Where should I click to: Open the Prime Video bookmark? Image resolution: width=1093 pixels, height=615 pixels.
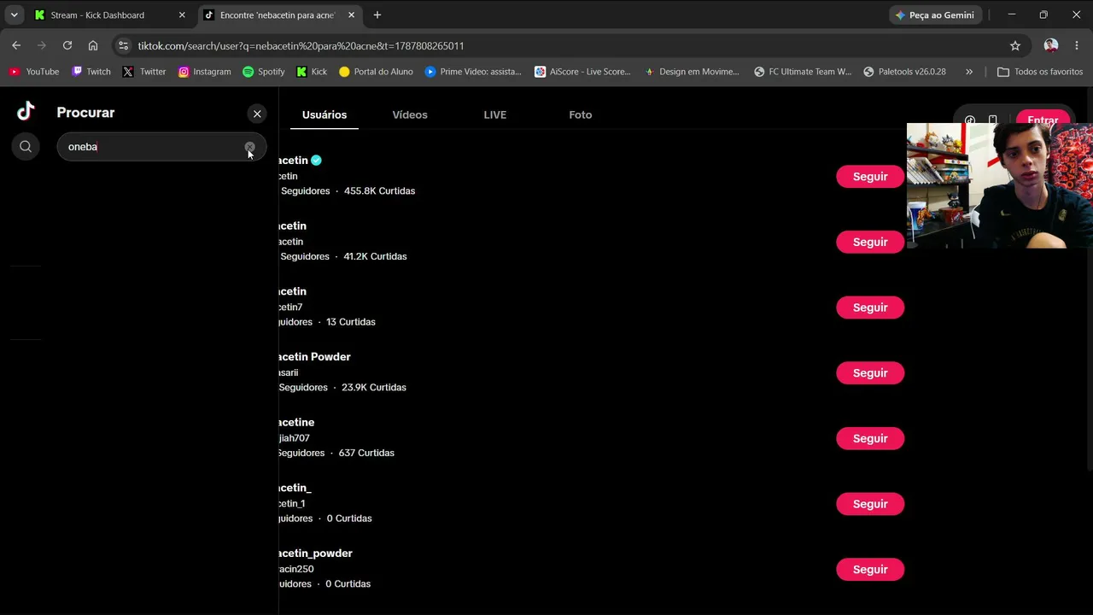point(473,72)
